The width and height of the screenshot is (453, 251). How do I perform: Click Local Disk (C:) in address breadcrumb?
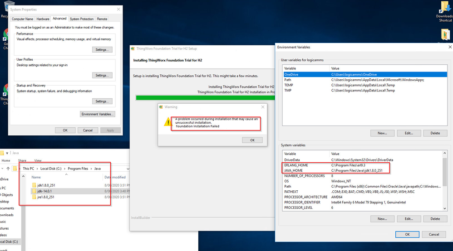pyautogui.click(x=51, y=169)
